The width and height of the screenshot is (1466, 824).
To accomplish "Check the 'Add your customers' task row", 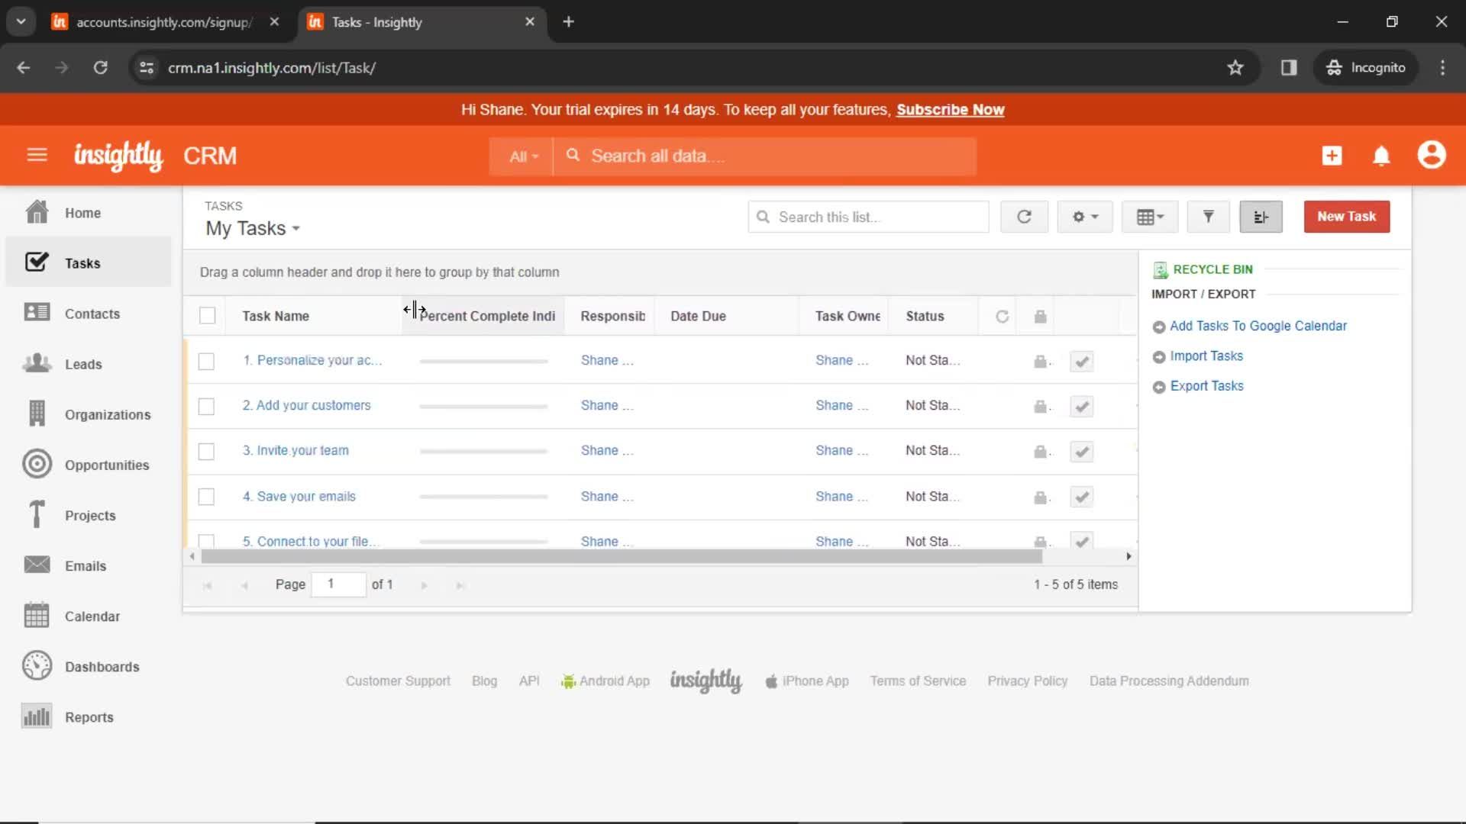I will click(206, 406).
